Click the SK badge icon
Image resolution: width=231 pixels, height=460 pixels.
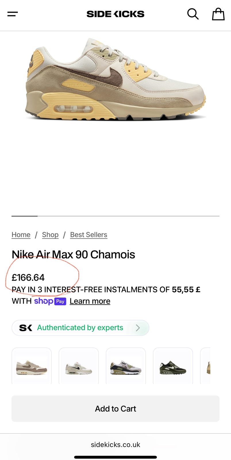(x=26, y=328)
